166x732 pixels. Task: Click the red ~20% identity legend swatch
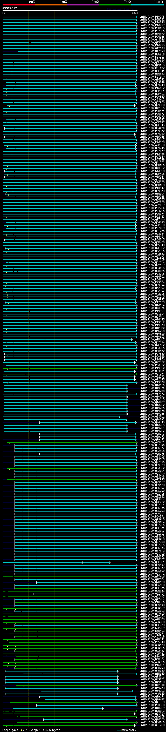pos(18,5)
